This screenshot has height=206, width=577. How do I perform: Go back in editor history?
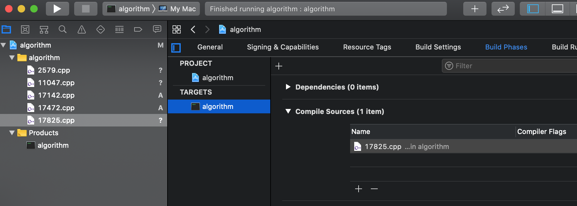[x=193, y=29]
